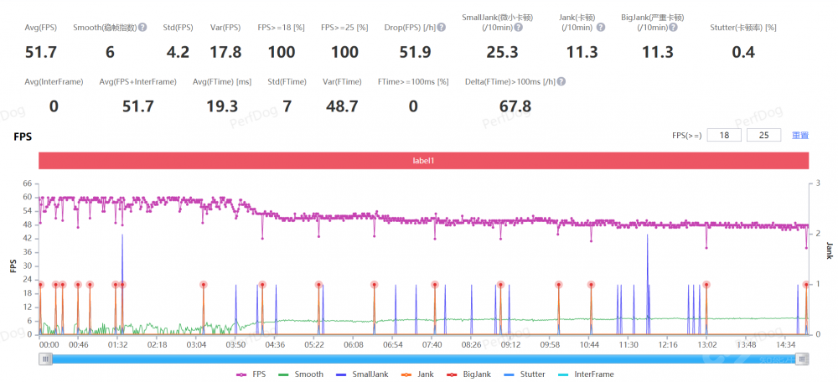838x382 pixels.
Task: Click the Stutter value 0.4
Action: click(743, 53)
